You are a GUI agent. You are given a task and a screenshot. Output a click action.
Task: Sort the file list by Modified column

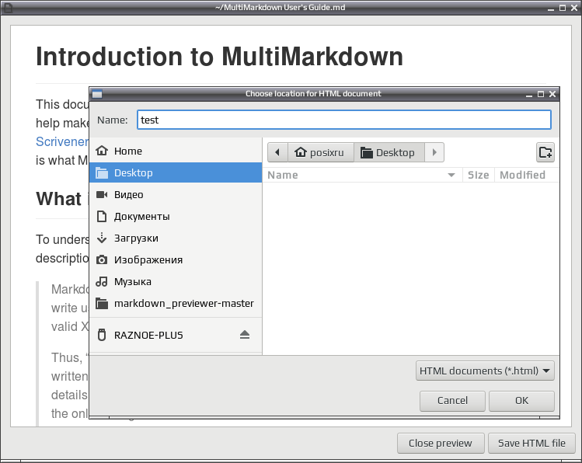[526, 175]
